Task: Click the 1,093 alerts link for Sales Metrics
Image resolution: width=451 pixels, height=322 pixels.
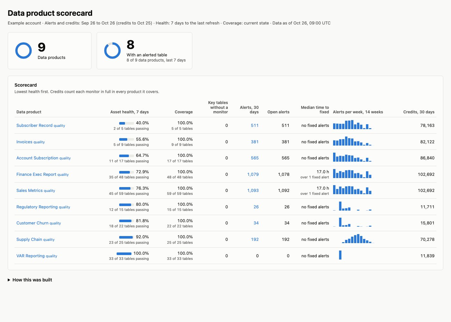Action: point(253,191)
